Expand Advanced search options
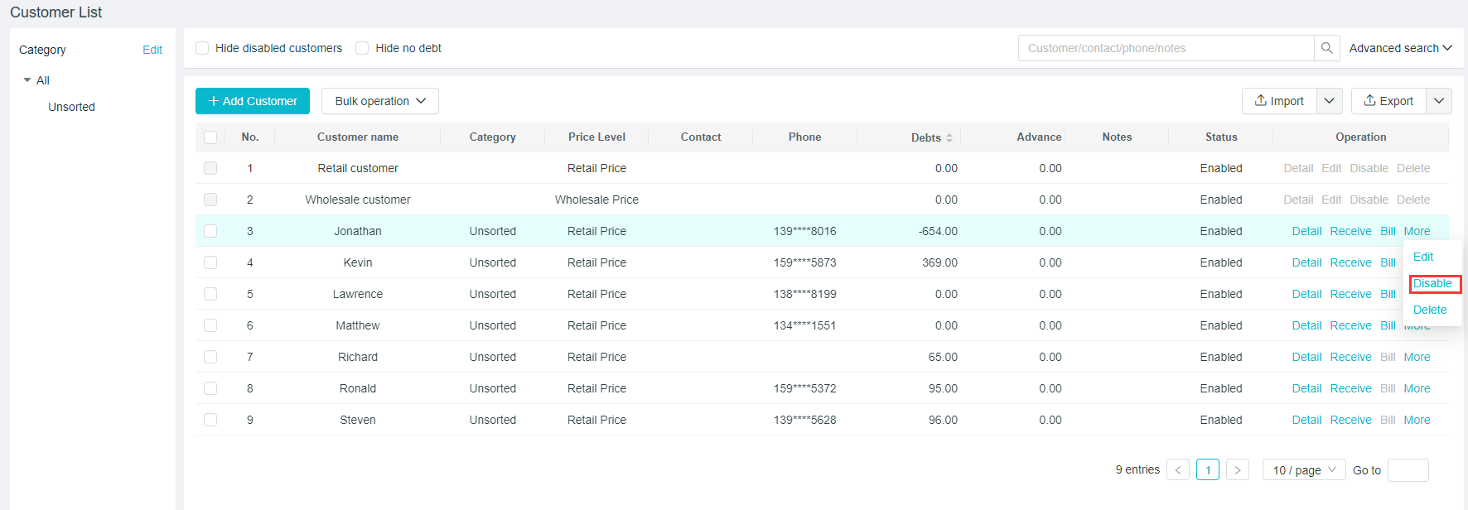The width and height of the screenshot is (1468, 510). 1400,48
